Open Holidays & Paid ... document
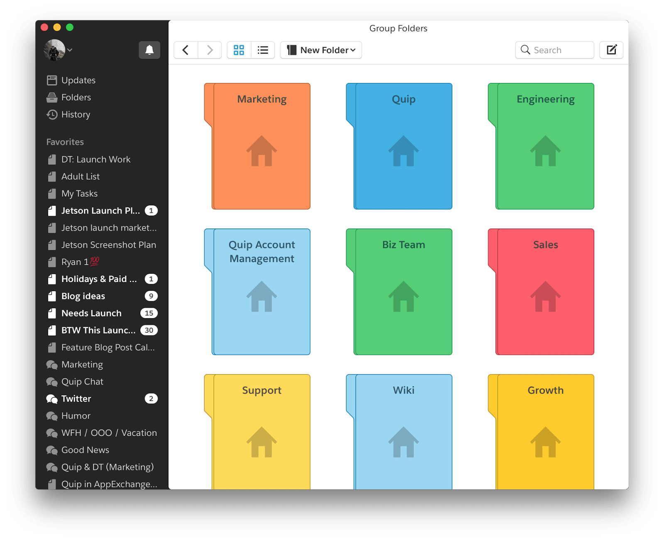Viewport: 664px width, 540px height. [x=102, y=279]
